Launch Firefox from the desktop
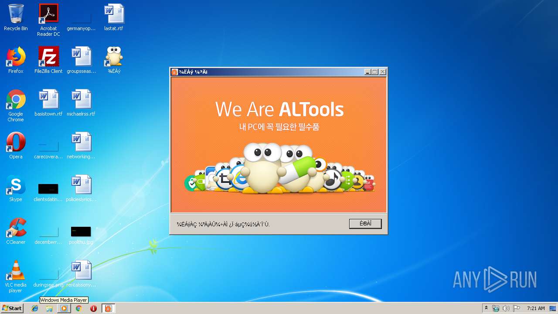Viewport: 558px width, 314px height. (16, 60)
